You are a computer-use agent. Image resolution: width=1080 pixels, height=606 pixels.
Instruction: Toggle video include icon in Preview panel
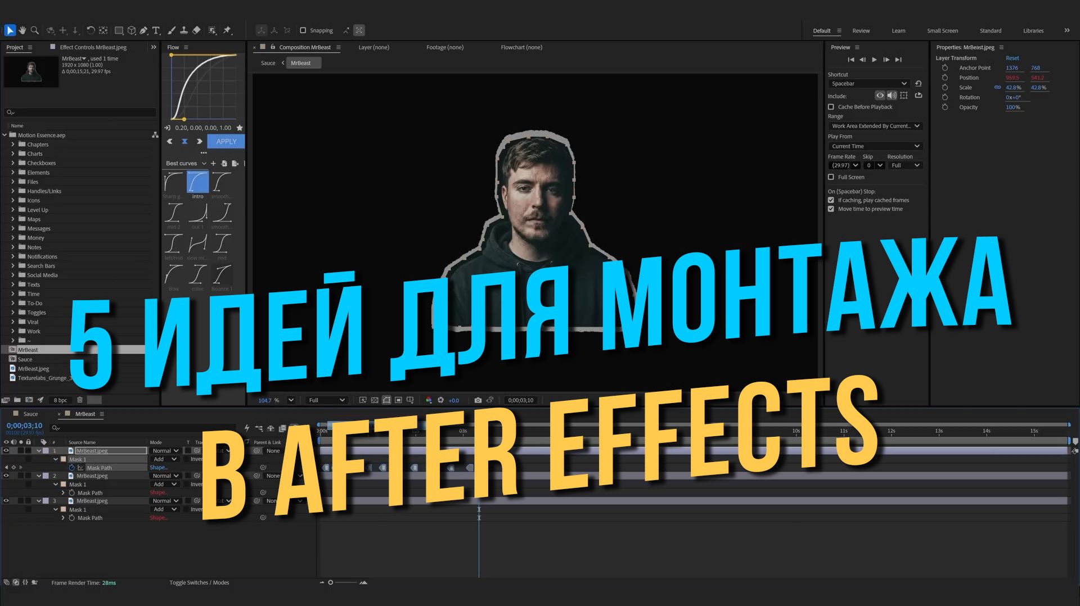tap(880, 96)
